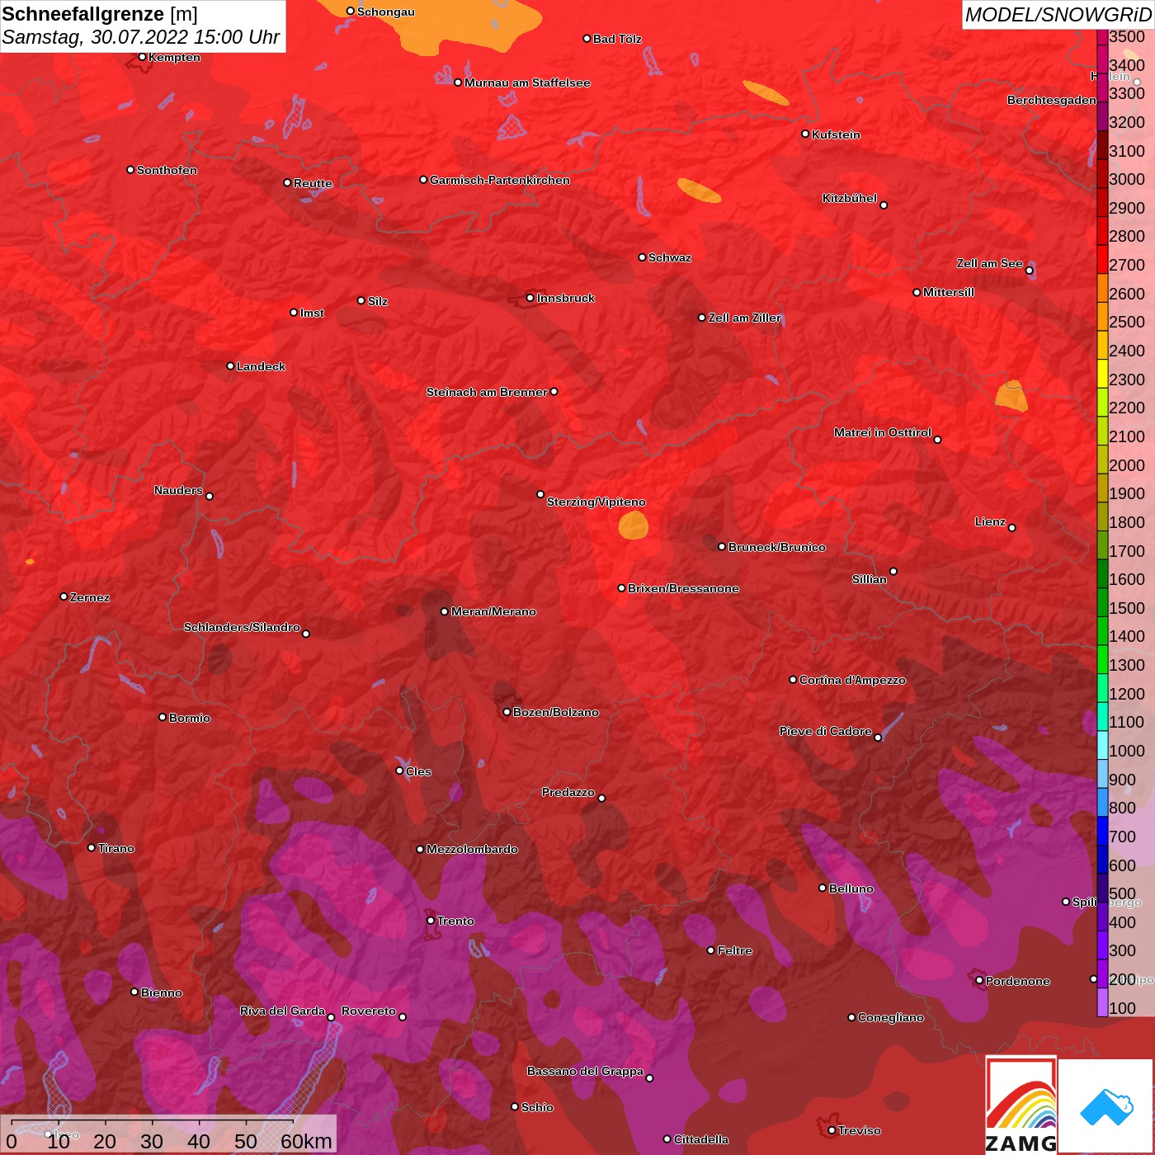Screen dimensions: 1155x1155
Task: Click the Meran/Merano label
Action: (493, 611)
